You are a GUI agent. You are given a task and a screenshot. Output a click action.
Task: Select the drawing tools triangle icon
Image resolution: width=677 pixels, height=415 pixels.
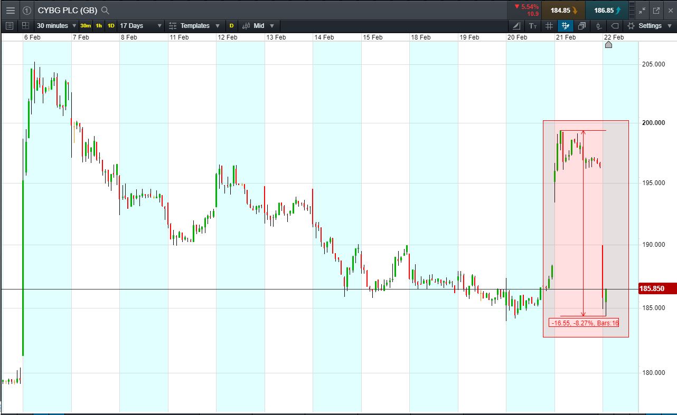tap(516, 26)
